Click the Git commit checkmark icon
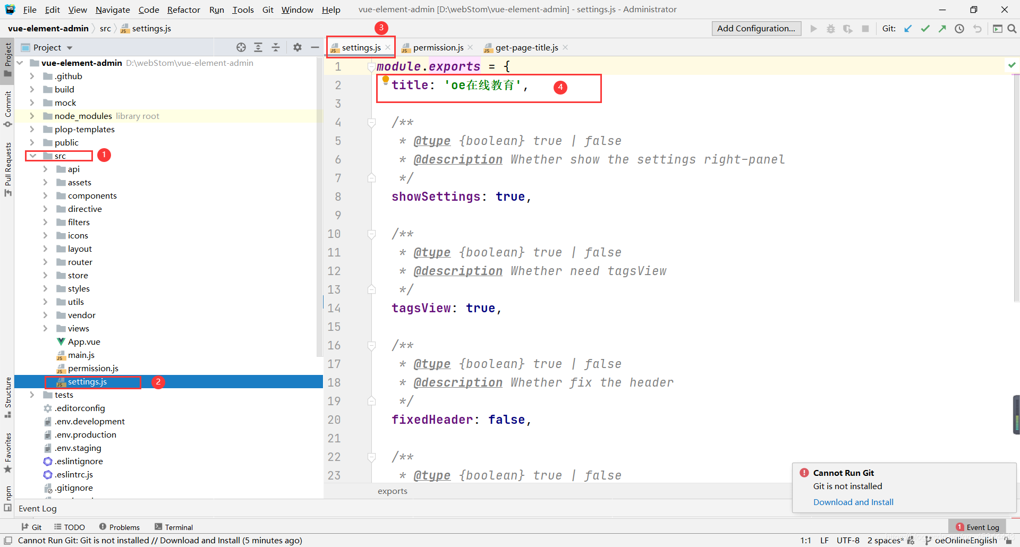Screen dimensions: 1020x547 coord(925,29)
